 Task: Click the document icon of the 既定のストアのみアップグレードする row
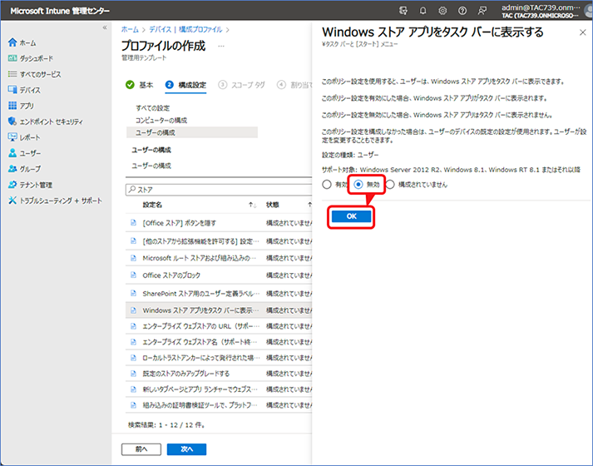(133, 374)
